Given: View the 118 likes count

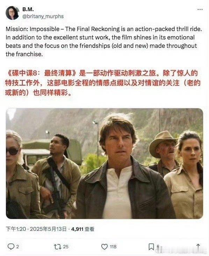Looking at the screenshot, I should (x=113, y=247).
